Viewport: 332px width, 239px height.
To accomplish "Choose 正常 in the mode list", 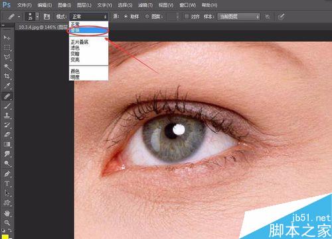I will 88,24.
